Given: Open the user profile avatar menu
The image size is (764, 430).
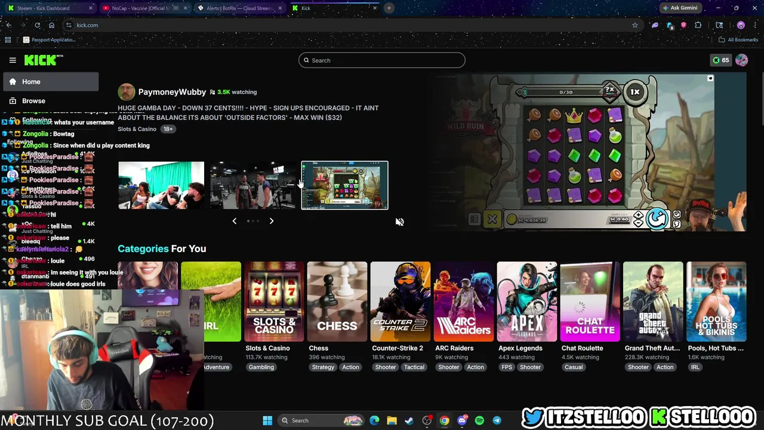Looking at the screenshot, I should pyautogui.click(x=741, y=60).
